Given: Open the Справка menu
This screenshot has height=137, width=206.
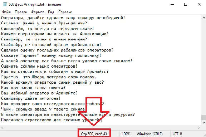Looking at the screenshot, I should [x=65, y=12].
